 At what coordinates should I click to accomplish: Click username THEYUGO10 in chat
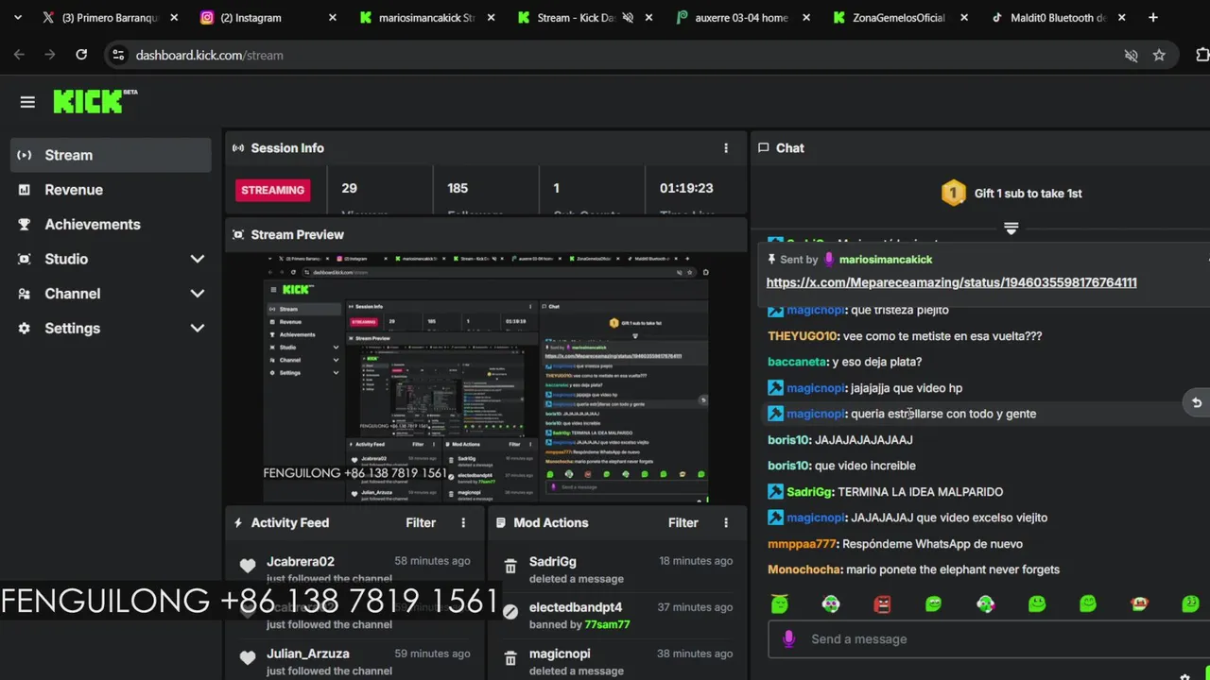pos(803,336)
